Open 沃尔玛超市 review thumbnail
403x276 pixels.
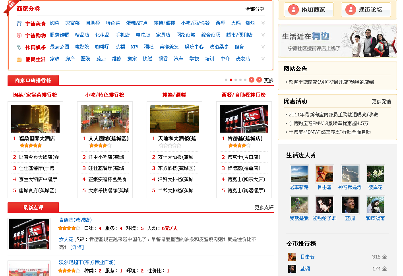point(29,269)
